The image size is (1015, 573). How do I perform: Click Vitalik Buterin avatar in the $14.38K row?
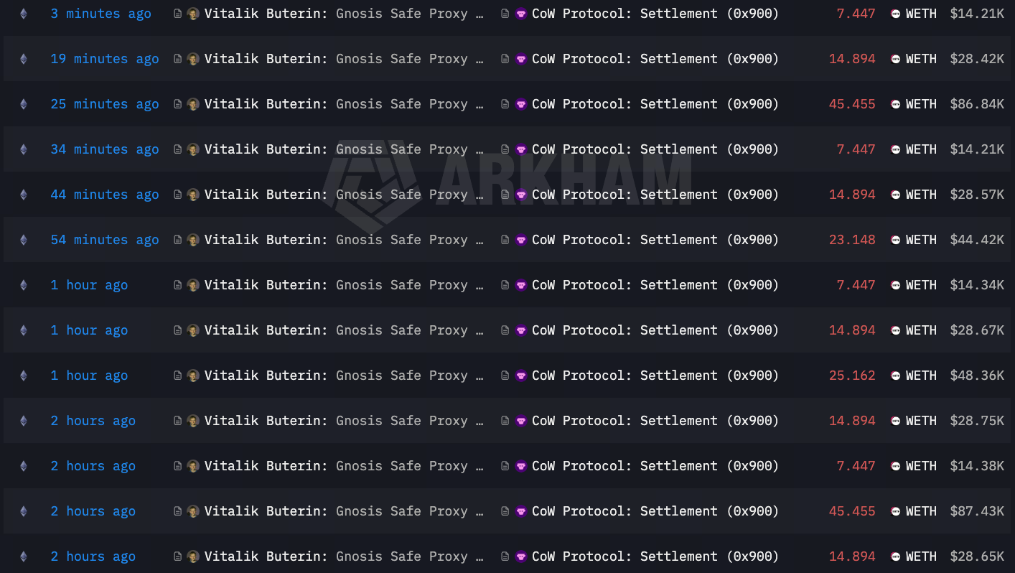[193, 466]
